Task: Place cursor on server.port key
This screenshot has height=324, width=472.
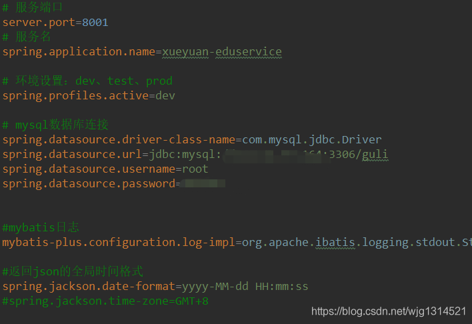Action: click(x=39, y=23)
